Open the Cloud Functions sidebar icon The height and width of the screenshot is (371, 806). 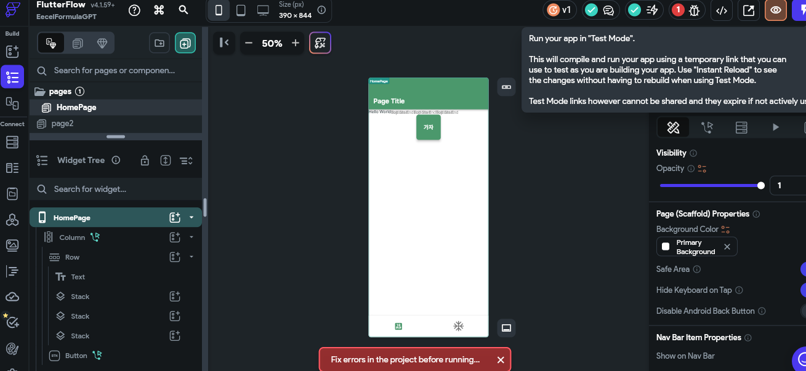tap(12, 297)
